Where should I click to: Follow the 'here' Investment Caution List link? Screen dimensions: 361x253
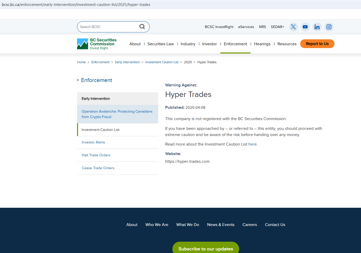click(x=252, y=144)
